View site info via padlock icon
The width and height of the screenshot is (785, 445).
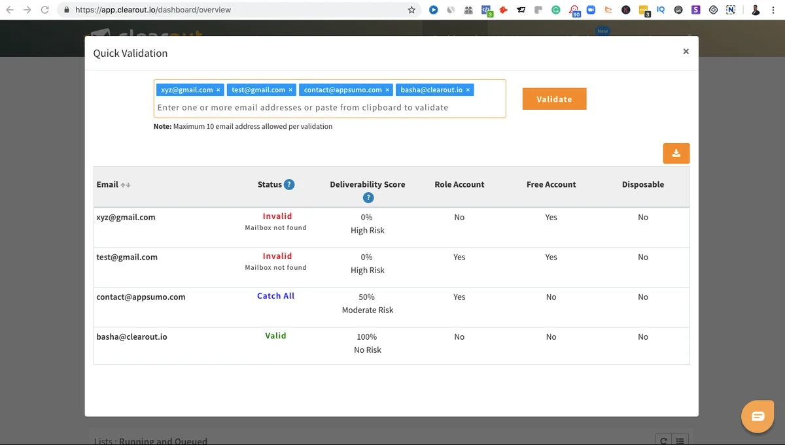[67, 10]
